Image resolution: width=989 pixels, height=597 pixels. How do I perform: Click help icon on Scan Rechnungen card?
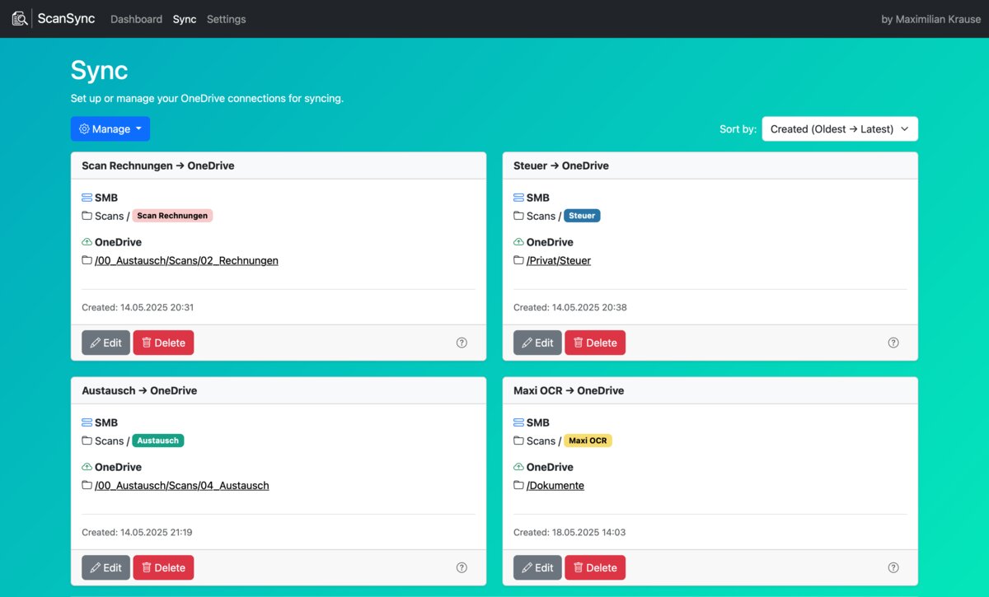coord(462,343)
